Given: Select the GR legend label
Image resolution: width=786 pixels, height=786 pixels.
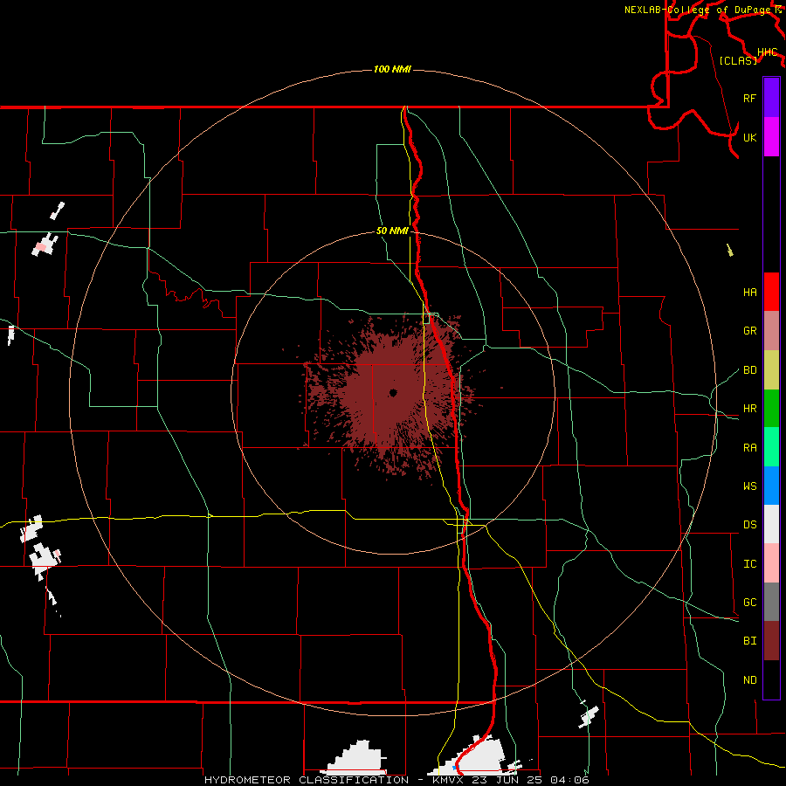Looking at the screenshot, I should click(749, 331).
